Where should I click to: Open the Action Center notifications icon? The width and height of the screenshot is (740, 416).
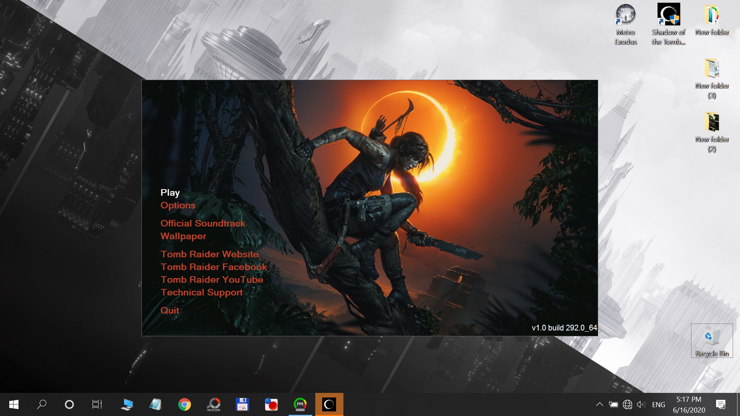(721, 404)
